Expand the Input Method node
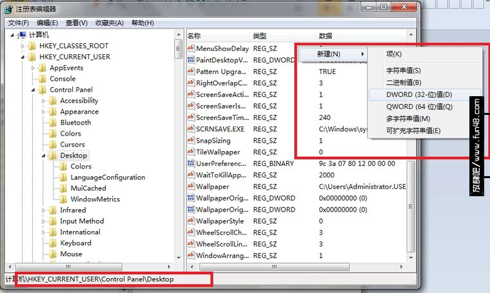Viewport: 490px width, 293px height. point(43,221)
